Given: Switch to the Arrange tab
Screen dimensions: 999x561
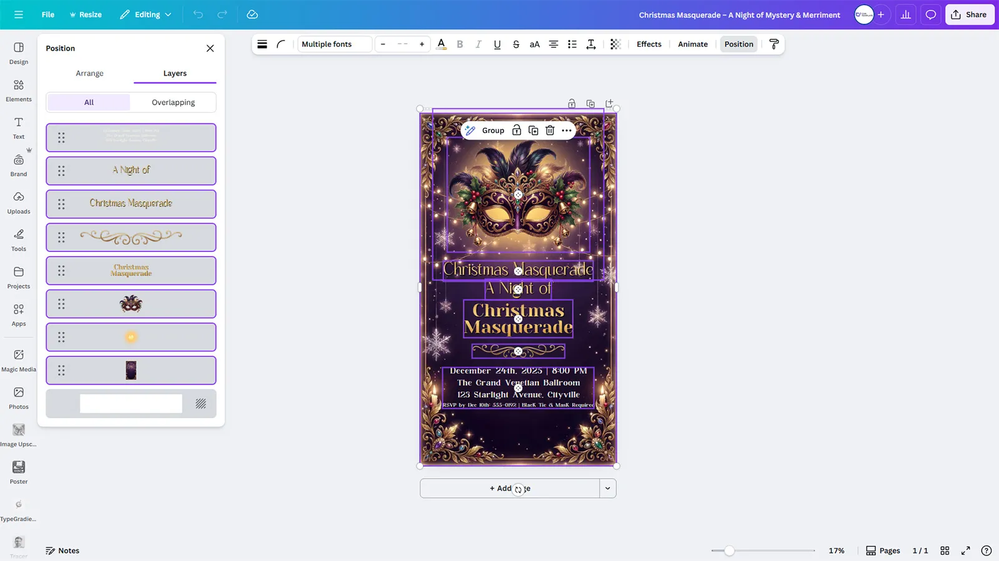Looking at the screenshot, I should pyautogui.click(x=89, y=74).
